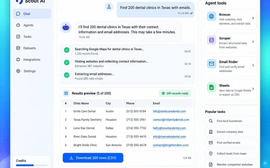The height and width of the screenshot is (168, 270).
Task: Click the Scraper database tool icon
Action: pos(211,40)
